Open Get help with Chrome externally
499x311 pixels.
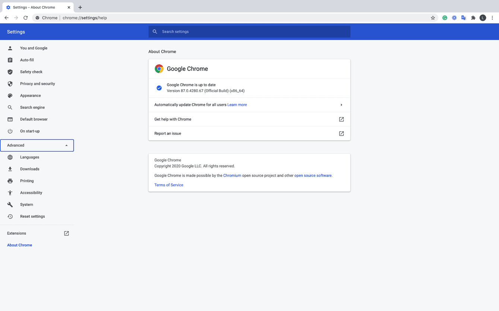[341, 119]
